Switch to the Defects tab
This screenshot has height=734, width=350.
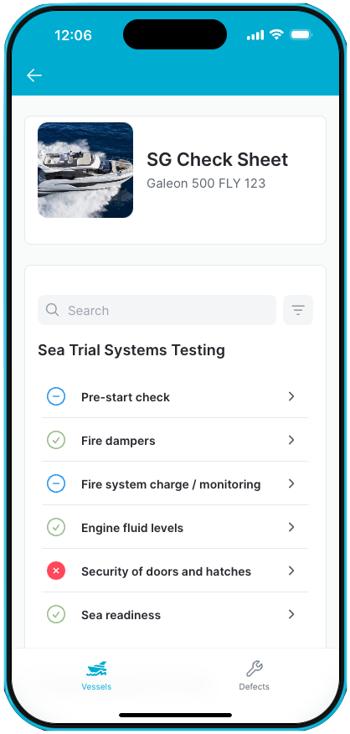pyautogui.click(x=254, y=675)
